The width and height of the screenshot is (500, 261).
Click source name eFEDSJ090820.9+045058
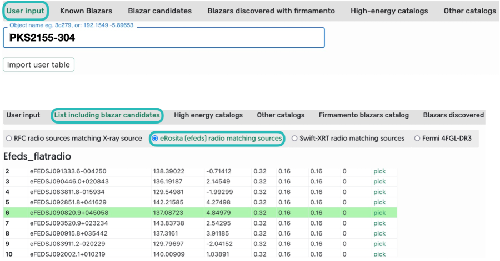69,213
